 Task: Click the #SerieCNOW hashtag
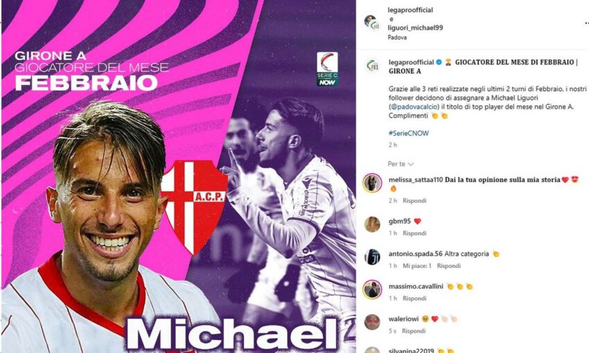tap(408, 133)
